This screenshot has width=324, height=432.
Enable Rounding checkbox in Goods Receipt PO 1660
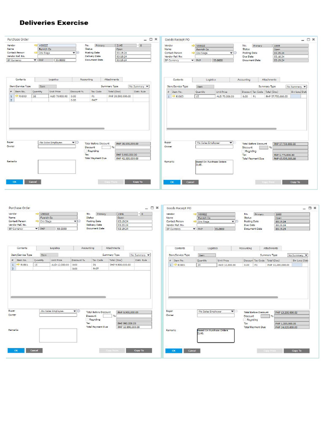click(245, 320)
